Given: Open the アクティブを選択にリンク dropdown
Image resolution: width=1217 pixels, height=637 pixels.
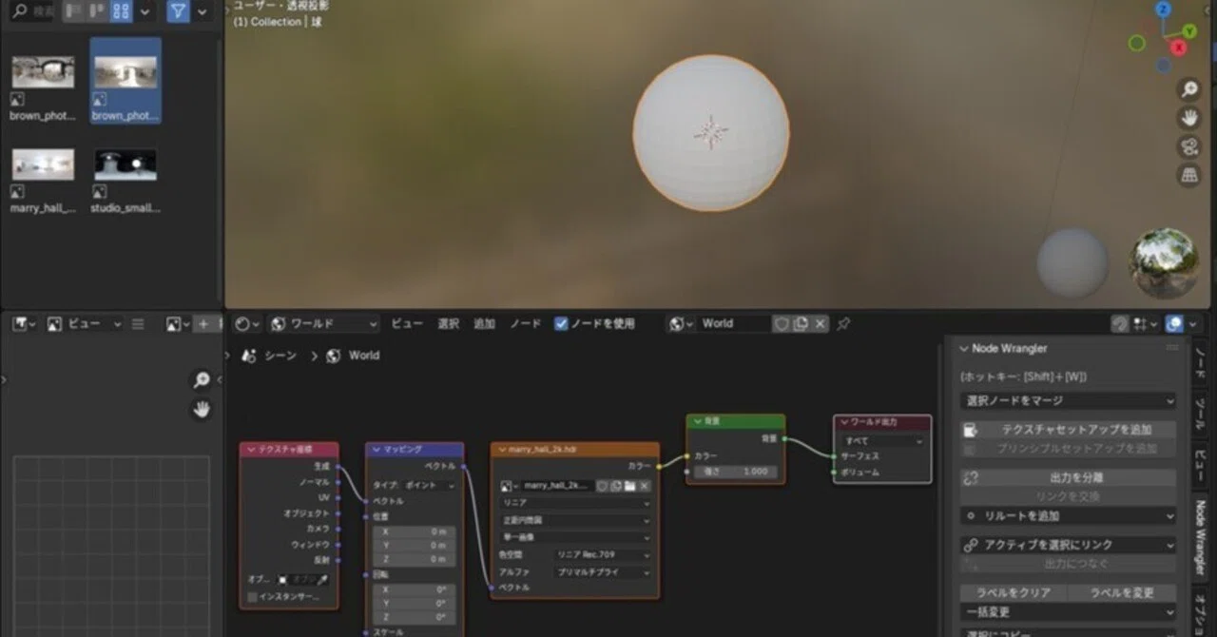Looking at the screenshot, I should (x=1068, y=545).
